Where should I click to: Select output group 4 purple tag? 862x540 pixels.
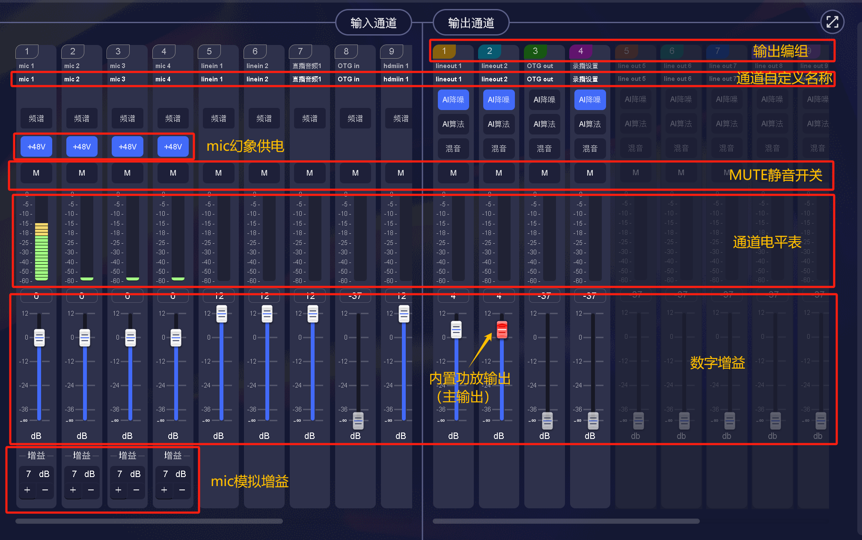(580, 51)
